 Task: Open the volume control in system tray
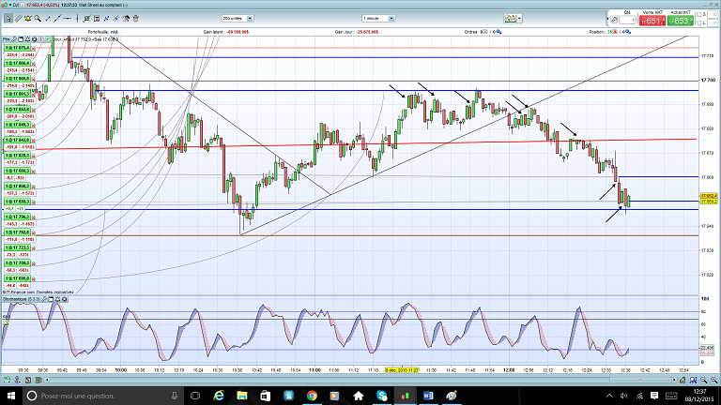[624, 396]
